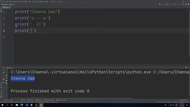The image size is (190, 107).
Task: Click highlighted Channa Sam console output
Action: [23, 78]
